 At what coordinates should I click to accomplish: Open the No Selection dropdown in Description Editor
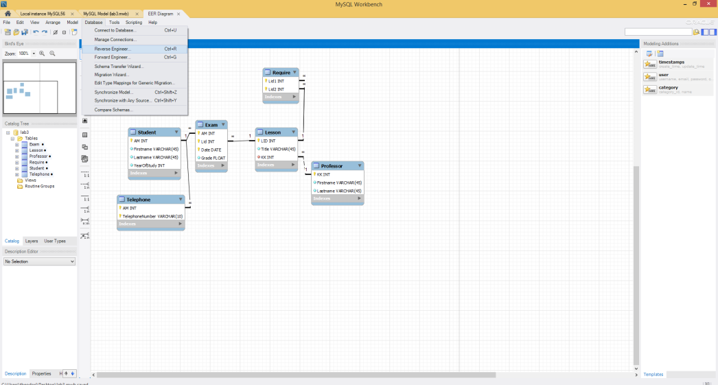pyautogui.click(x=39, y=261)
